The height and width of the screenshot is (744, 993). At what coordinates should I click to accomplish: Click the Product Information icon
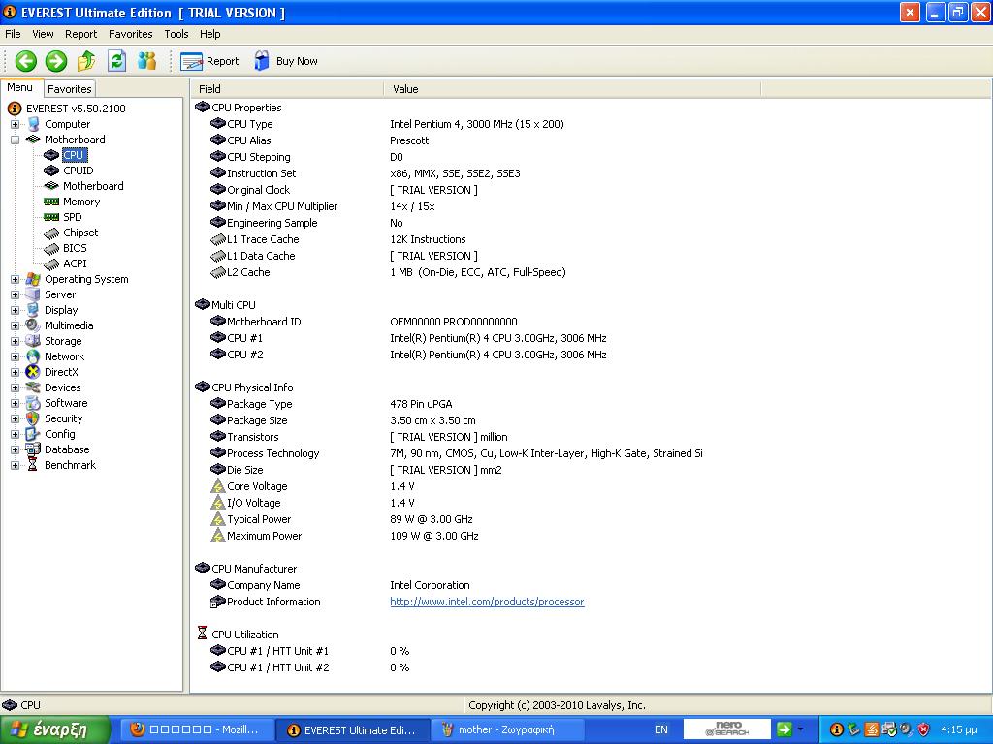tap(217, 602)
